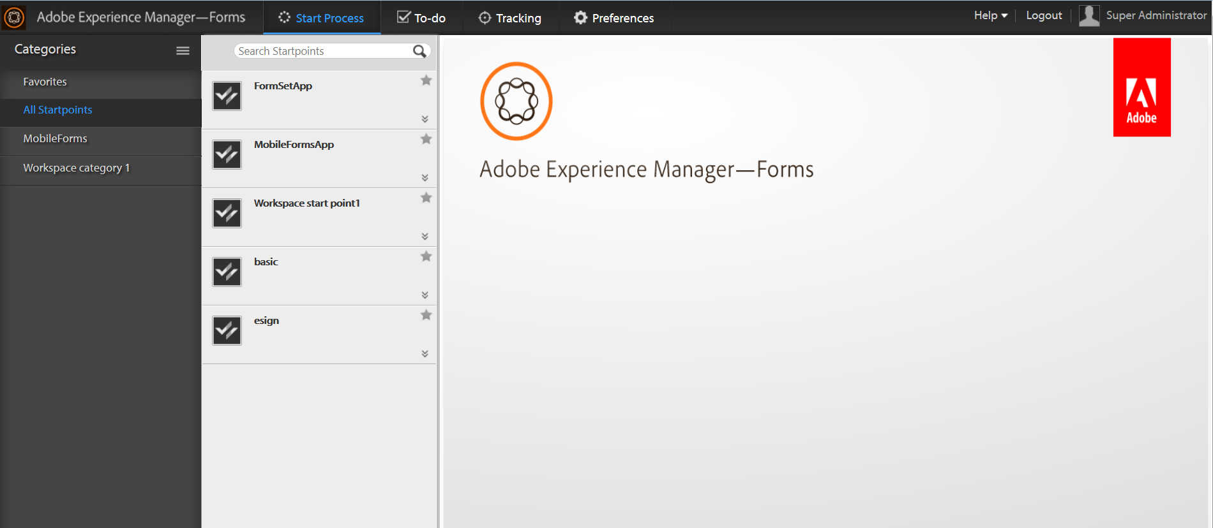The width and height of the screenshot is (1213, 528).
Task: Open the Tracking tab
Action: (510, 18)
